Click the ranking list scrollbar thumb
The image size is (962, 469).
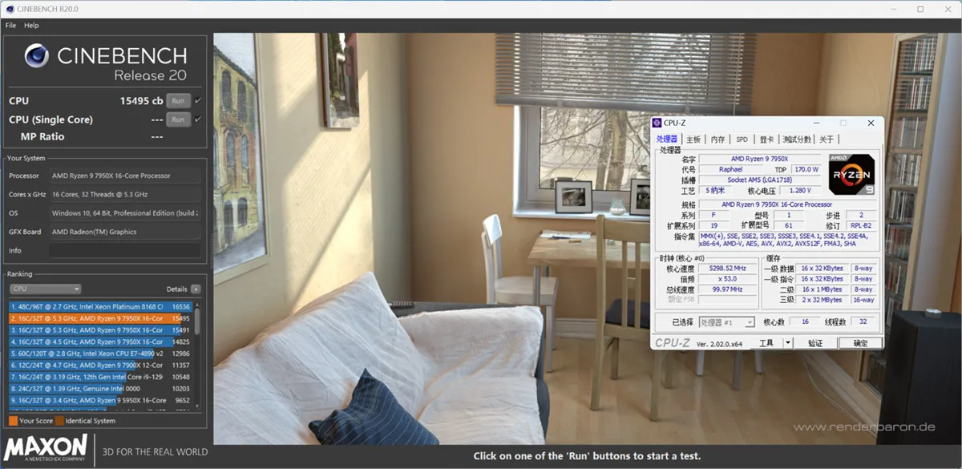[197, 322]
